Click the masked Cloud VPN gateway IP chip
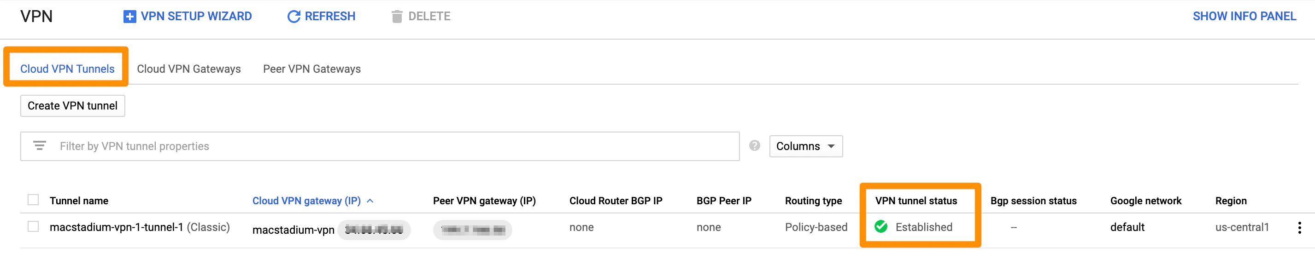Screen dimensions: 1315x265 point(374,230)
